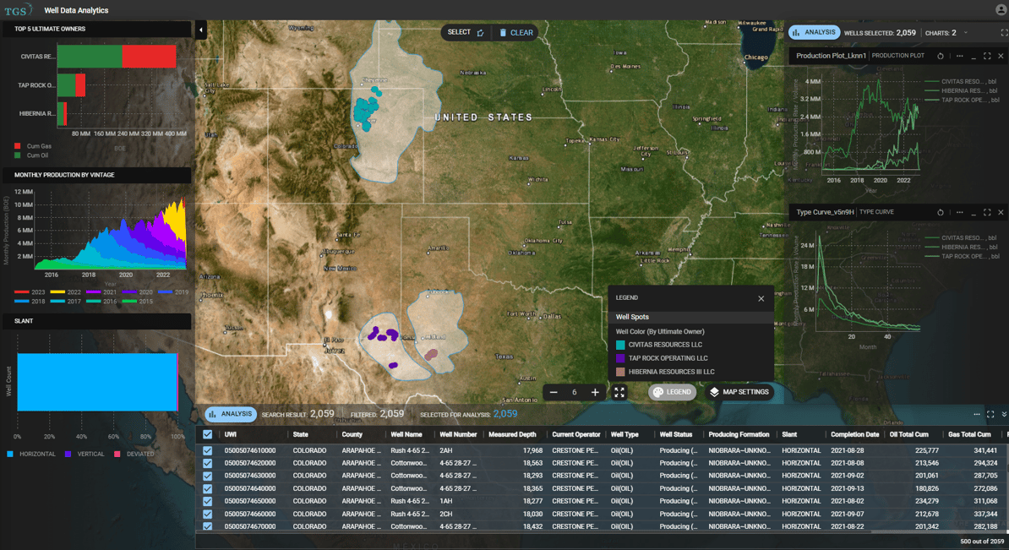Clear the map selection with CLEAR

(x=516, y=32)
